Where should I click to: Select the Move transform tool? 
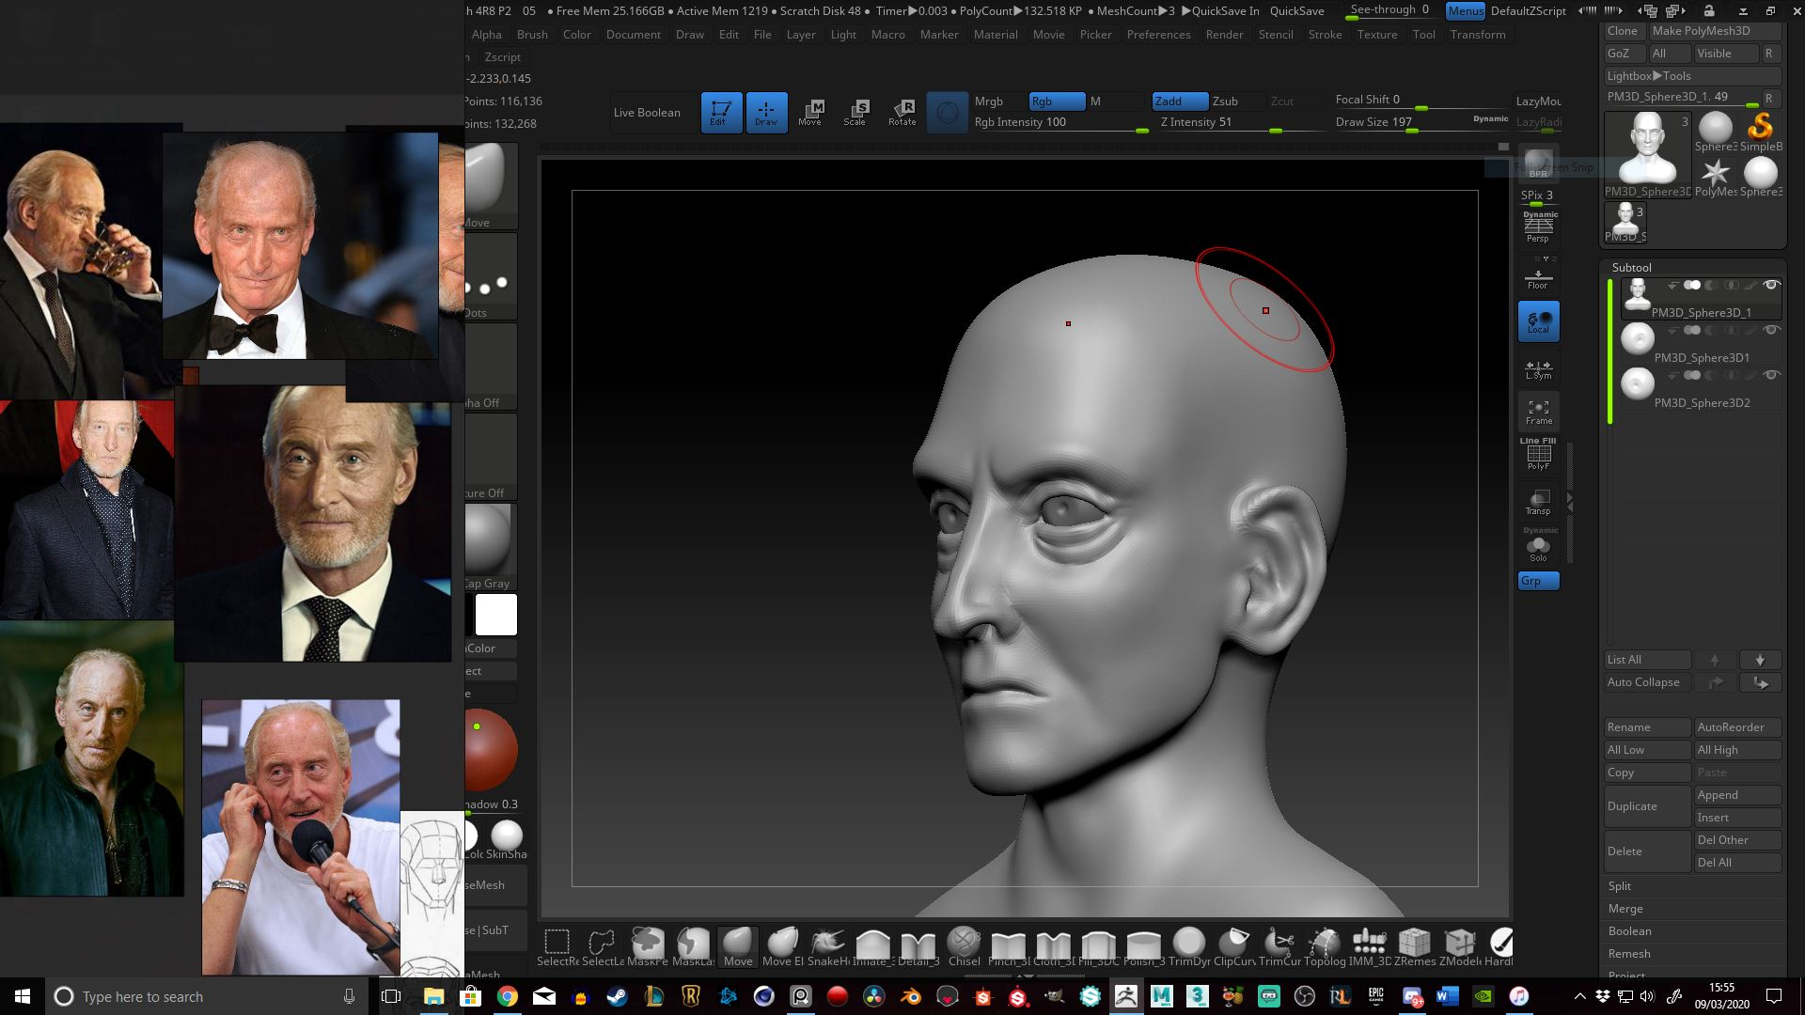point(810,112)
